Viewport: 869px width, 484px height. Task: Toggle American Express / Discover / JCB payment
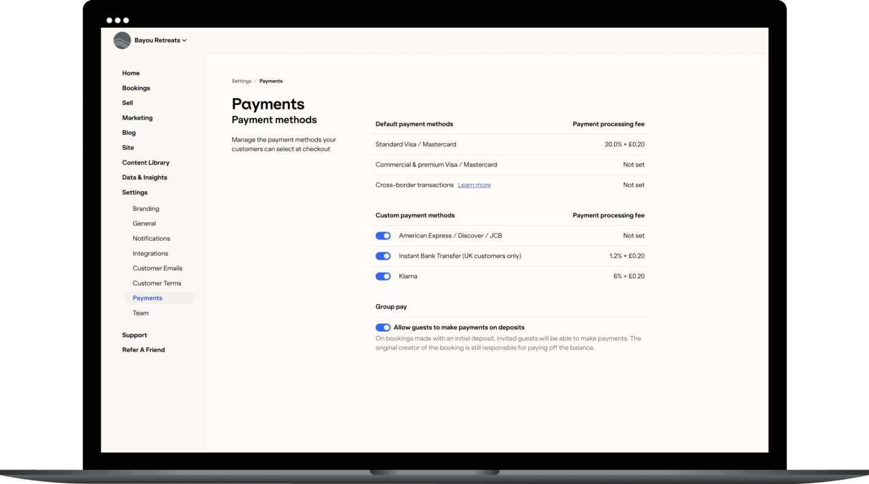[x=383, y=236]
